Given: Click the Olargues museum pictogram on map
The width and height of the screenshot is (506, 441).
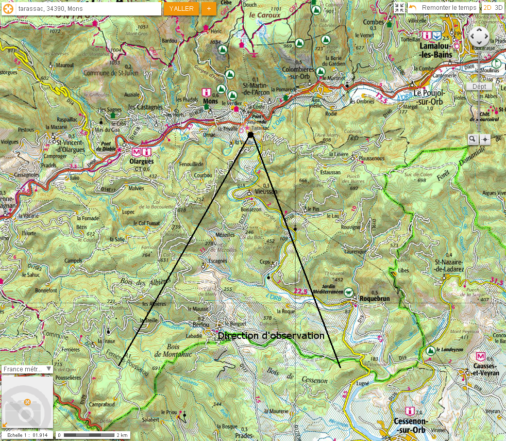Looking at the screenshot, I should point(137,152).
